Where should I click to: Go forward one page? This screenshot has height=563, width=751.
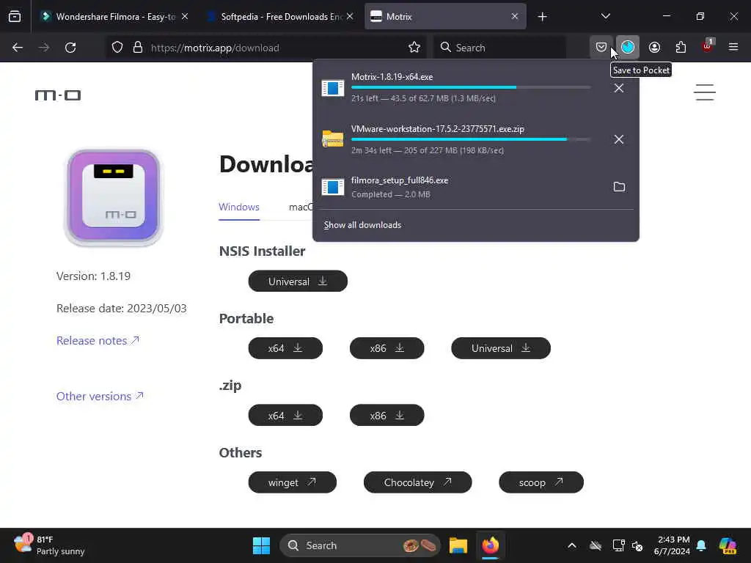pyautogui.click(x=44, y=48)
